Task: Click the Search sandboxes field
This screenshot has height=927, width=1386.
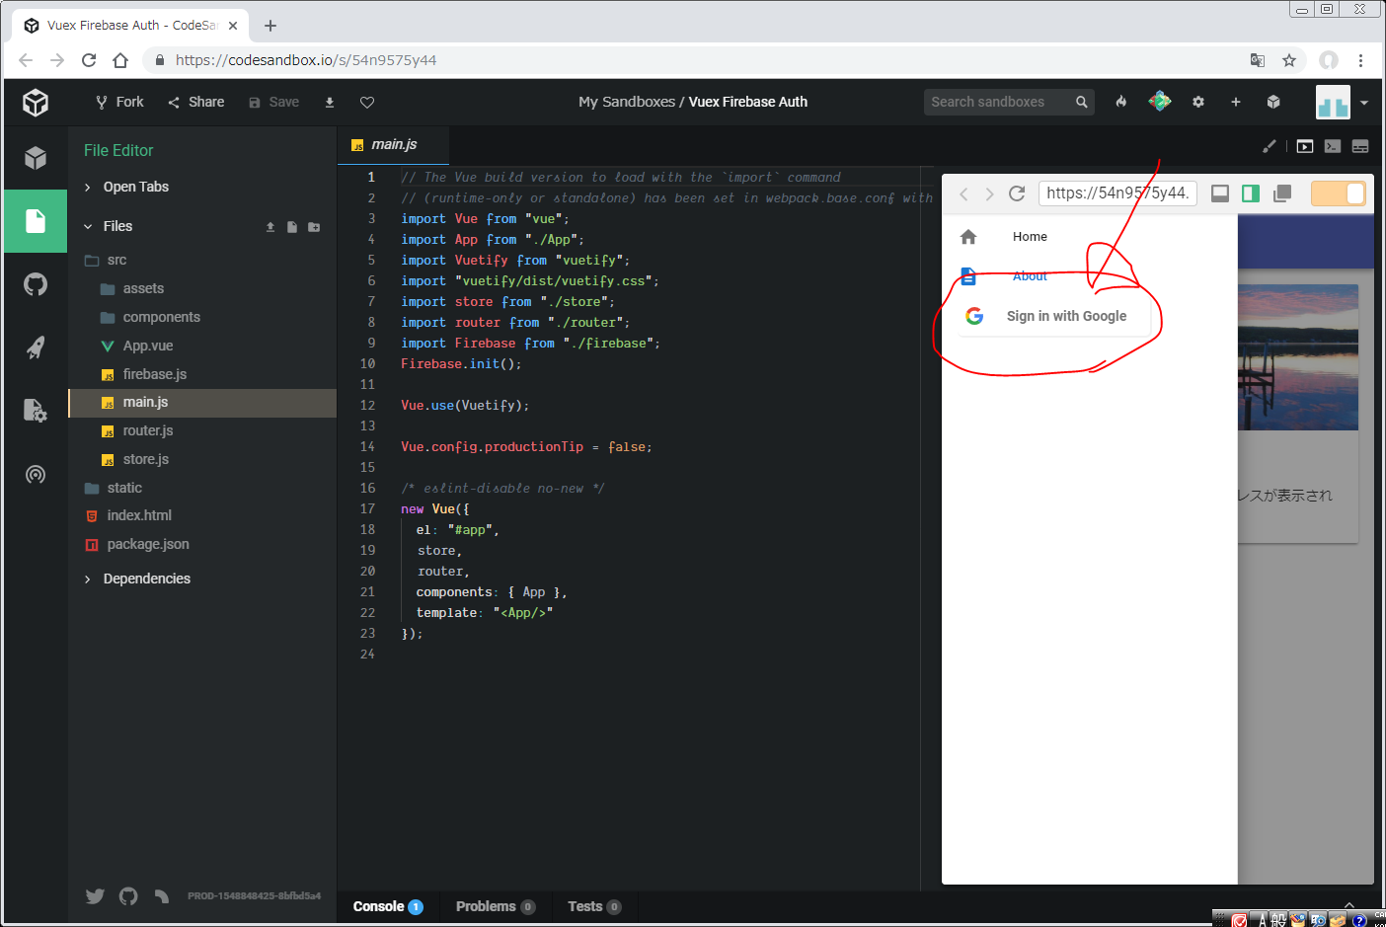Action: click(x=997, y=102)
